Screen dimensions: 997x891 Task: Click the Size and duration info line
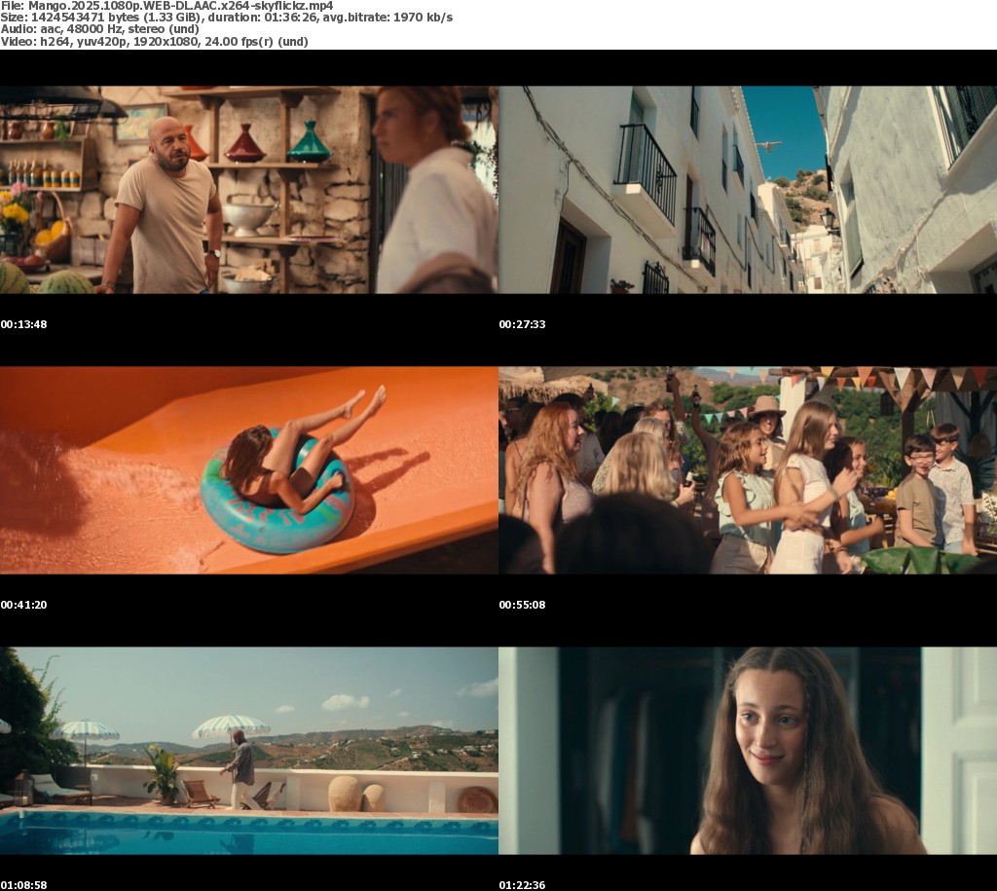(x=226, y=18)
